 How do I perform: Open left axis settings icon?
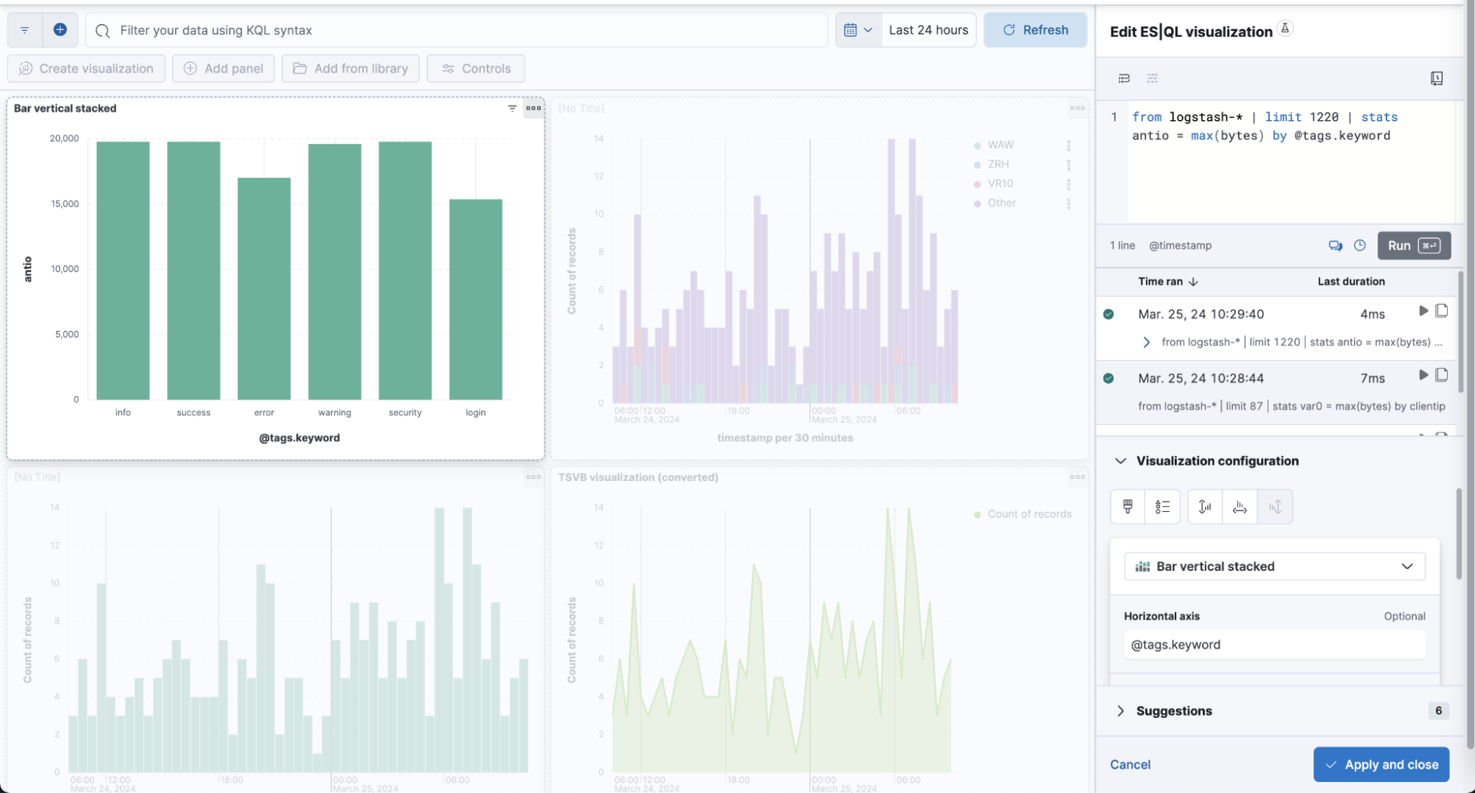point(1205,507)
